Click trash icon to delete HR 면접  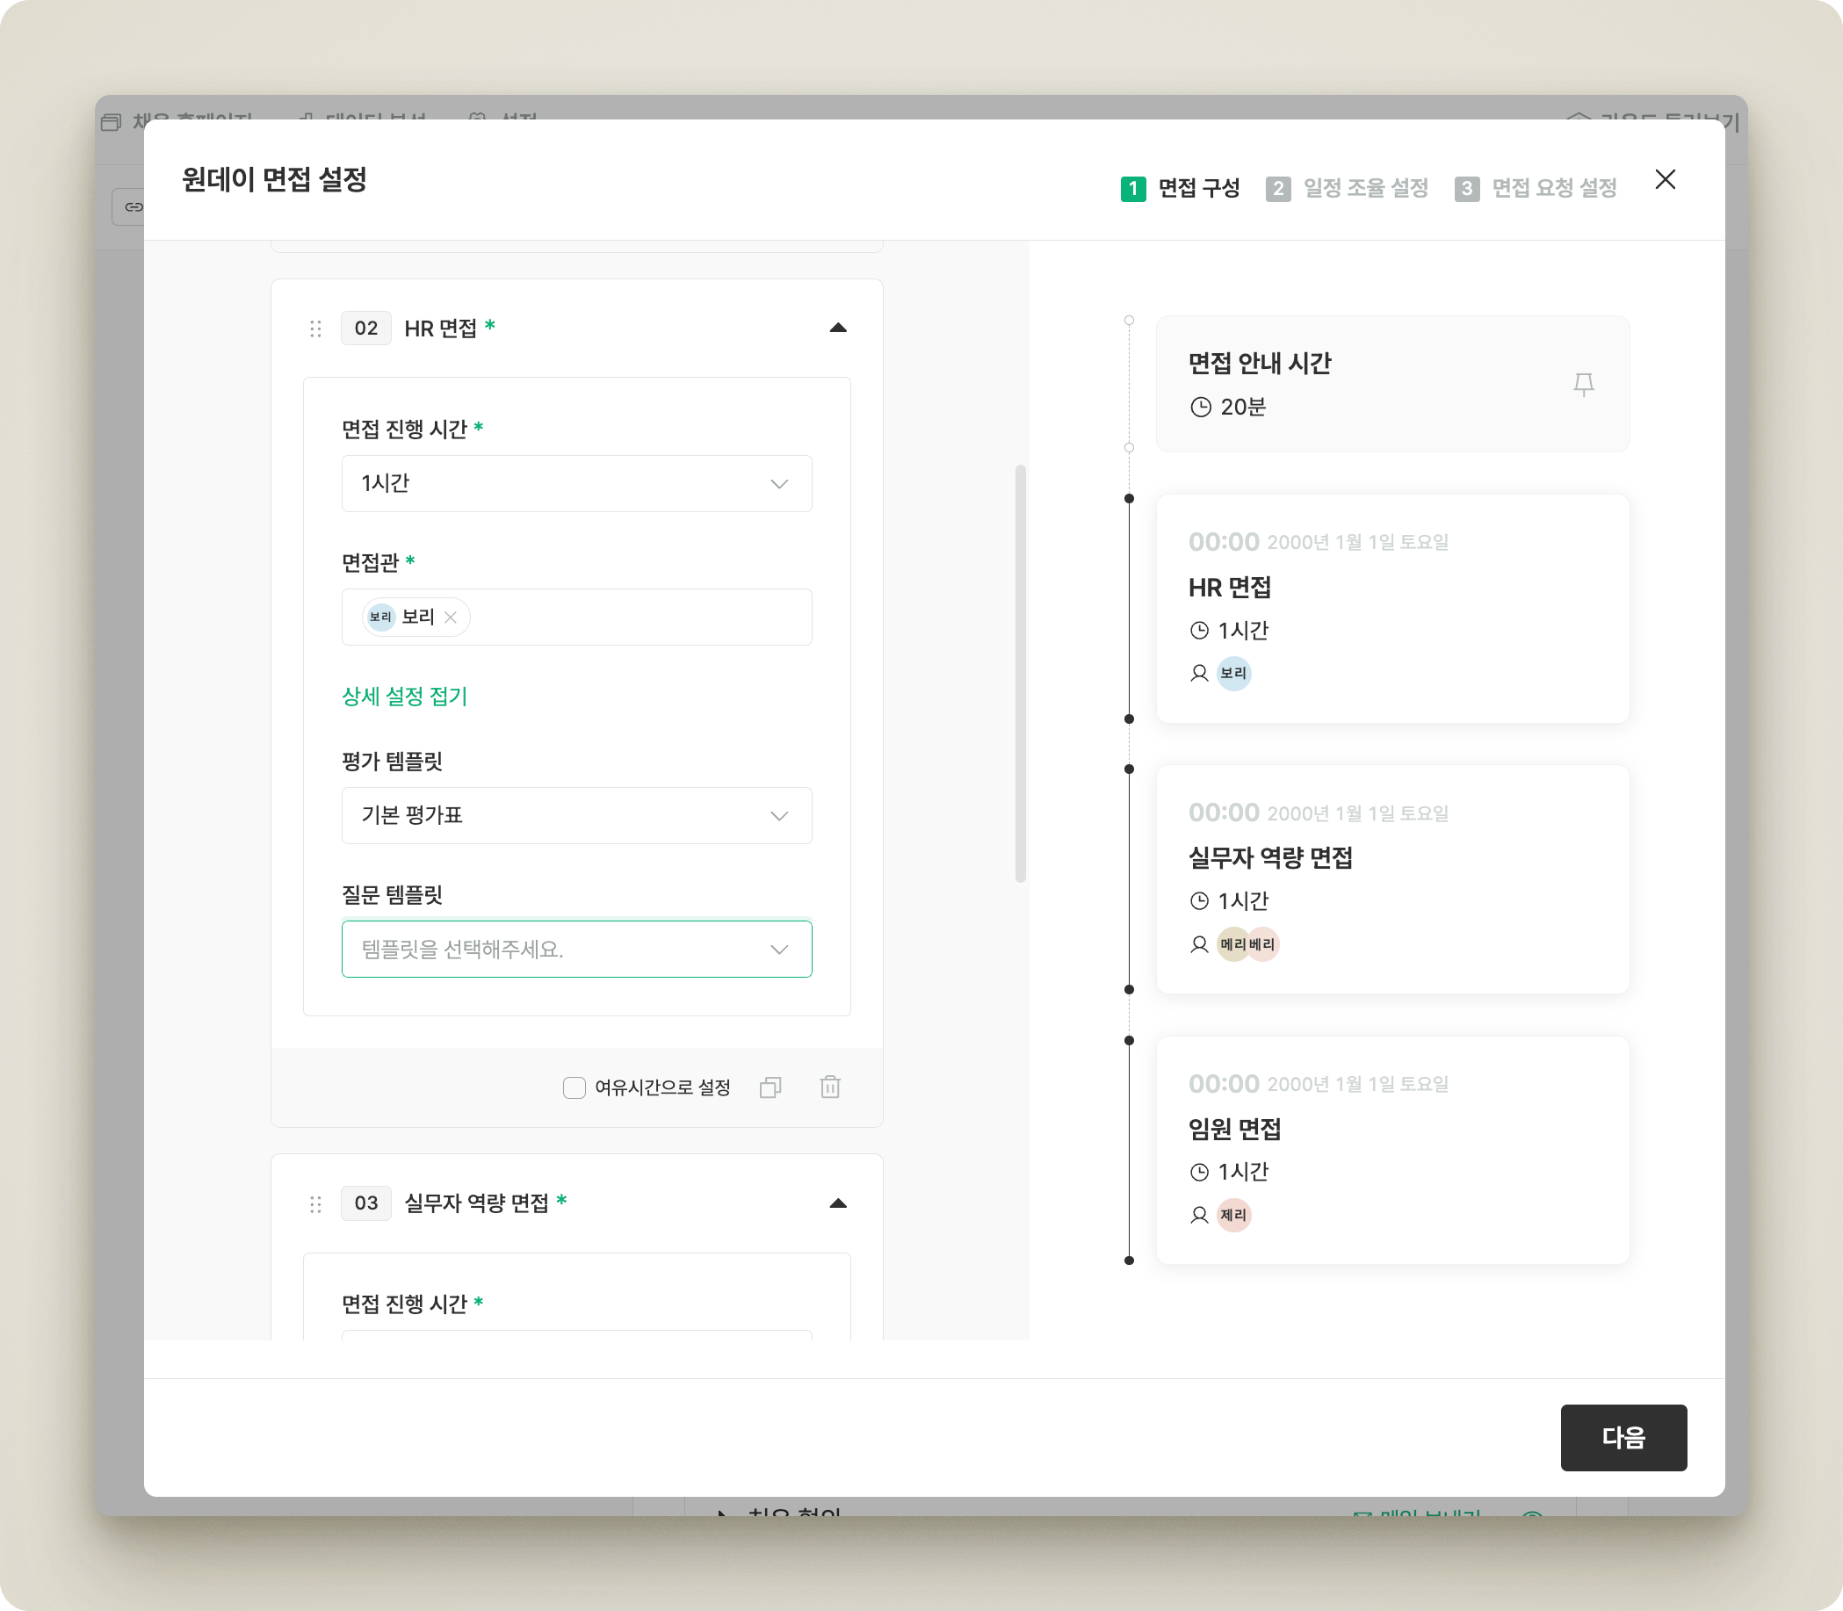830,1087
